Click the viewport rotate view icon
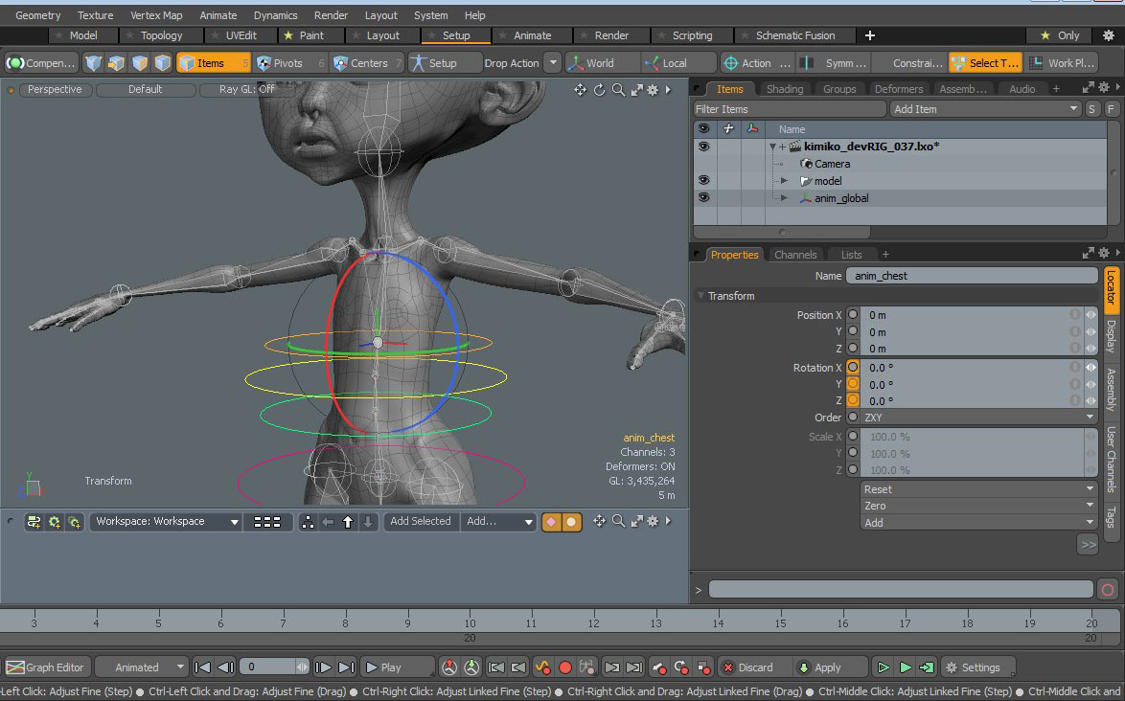Screen dimensions: 1125x701 pos(599,90)
